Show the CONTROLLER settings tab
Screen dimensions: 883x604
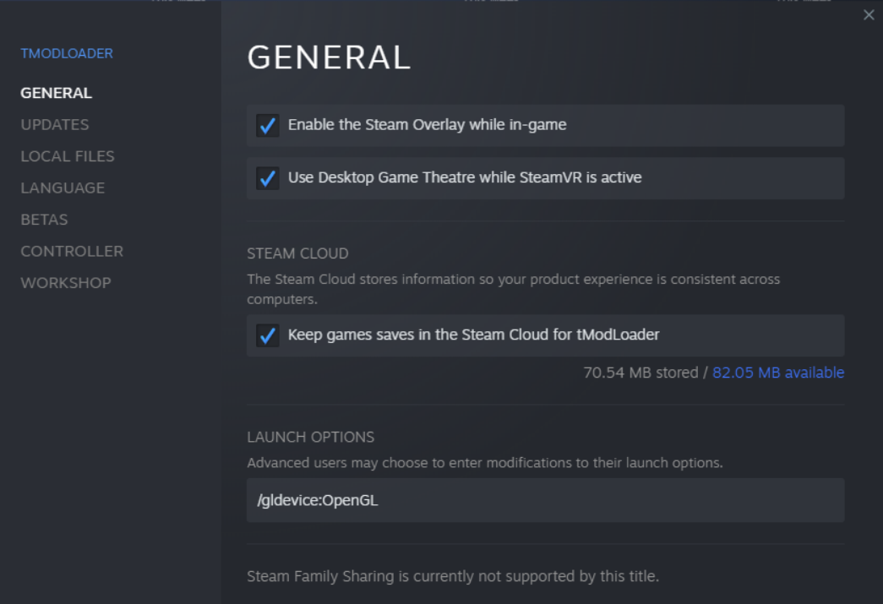tap(72, 251)
